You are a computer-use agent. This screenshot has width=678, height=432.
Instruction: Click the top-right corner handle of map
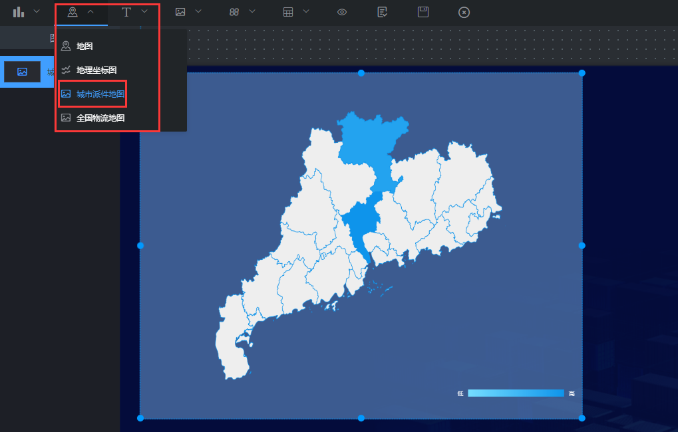(582, 73)
